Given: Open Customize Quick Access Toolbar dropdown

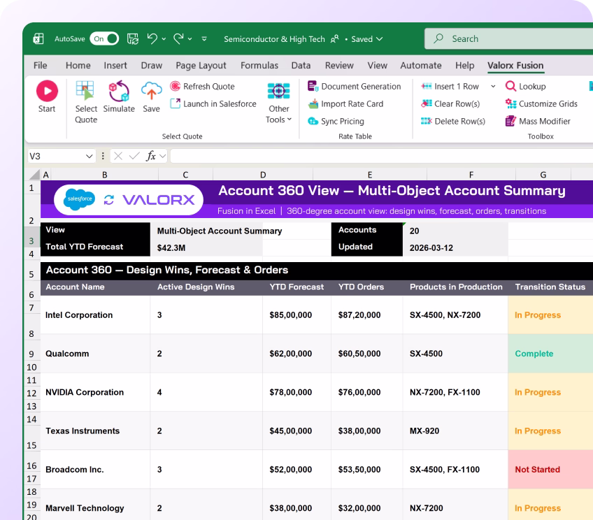Looking at the screenshot, I should 204,38.
